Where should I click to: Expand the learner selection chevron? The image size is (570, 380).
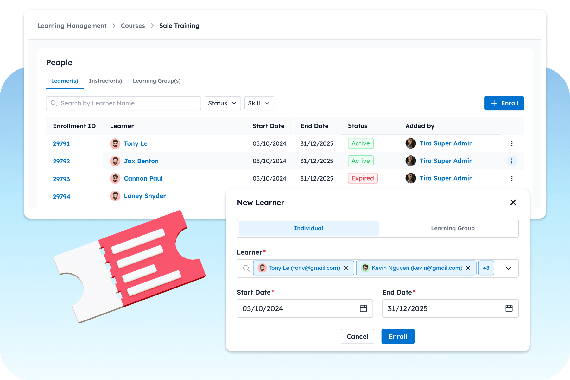tap(509, 268)
